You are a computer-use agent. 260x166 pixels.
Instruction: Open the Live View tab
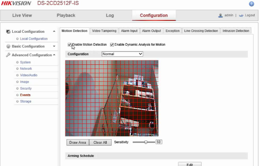(x=22, y=15)
